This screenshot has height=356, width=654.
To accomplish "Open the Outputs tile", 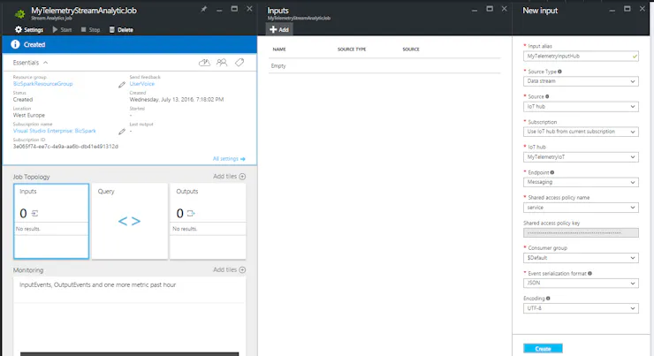I will pyautogui.click(x=208, y=222).
